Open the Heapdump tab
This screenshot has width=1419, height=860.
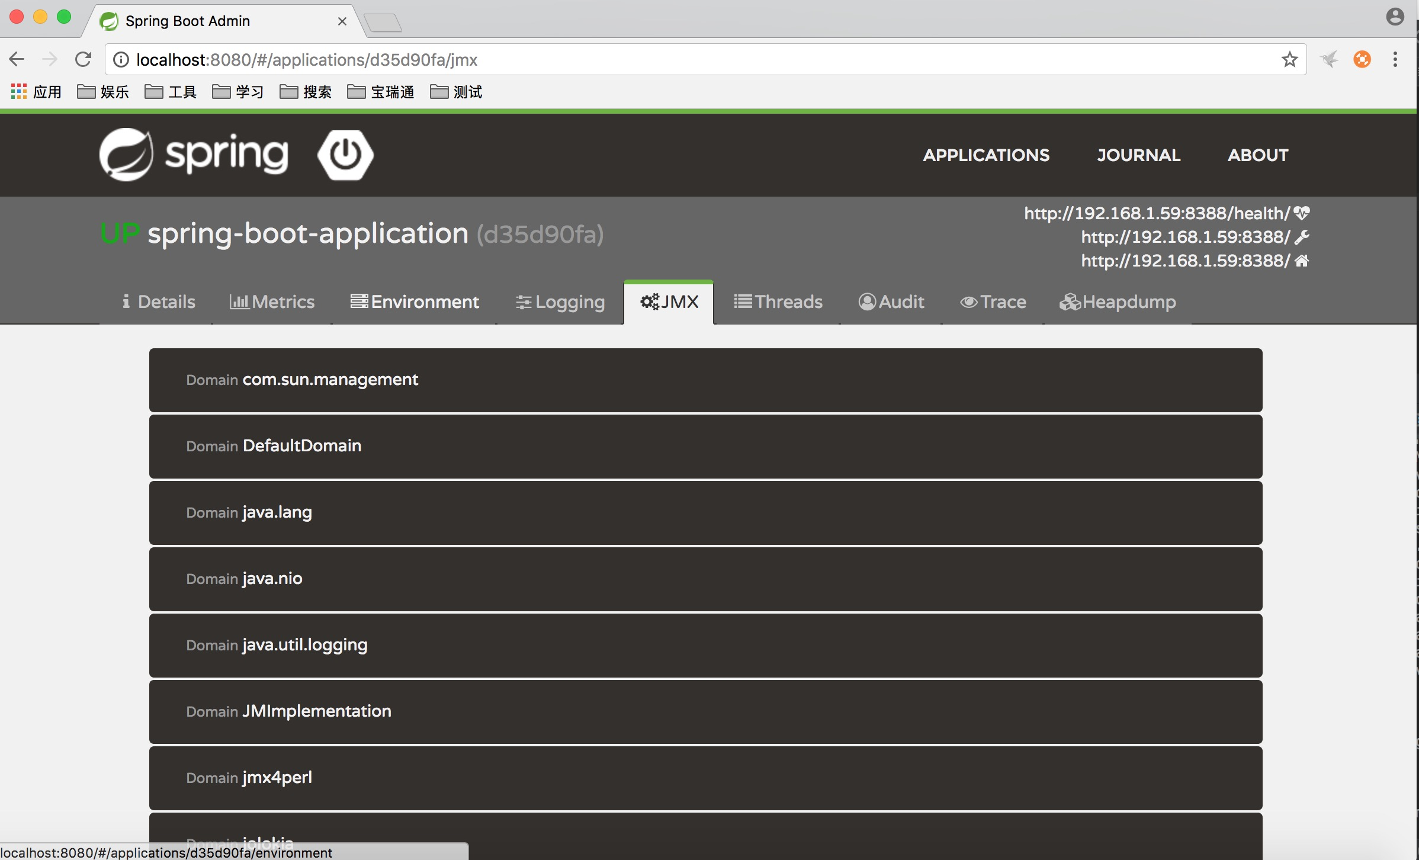[1117, 302]
